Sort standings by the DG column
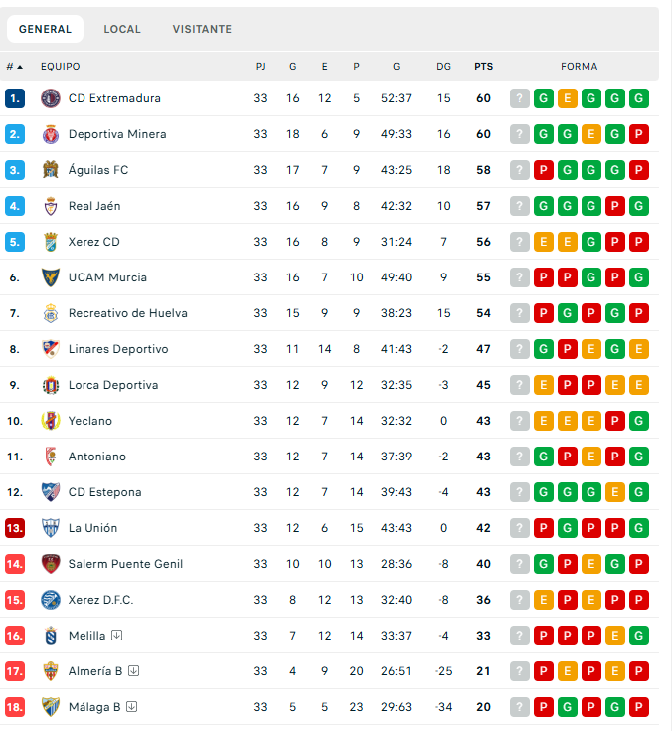The width and height of the screenshot is (672, 731). [x=443, y=67]
